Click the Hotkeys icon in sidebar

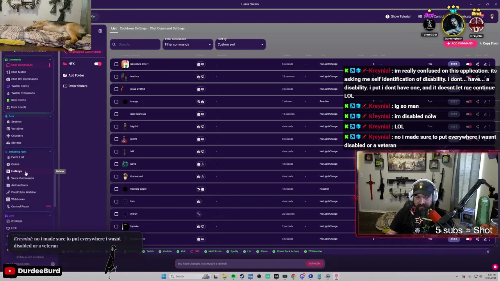tap(8, 171)
